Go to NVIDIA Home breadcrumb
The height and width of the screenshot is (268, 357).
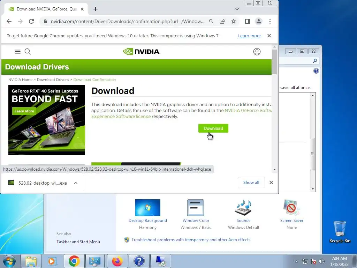[20, 80]
